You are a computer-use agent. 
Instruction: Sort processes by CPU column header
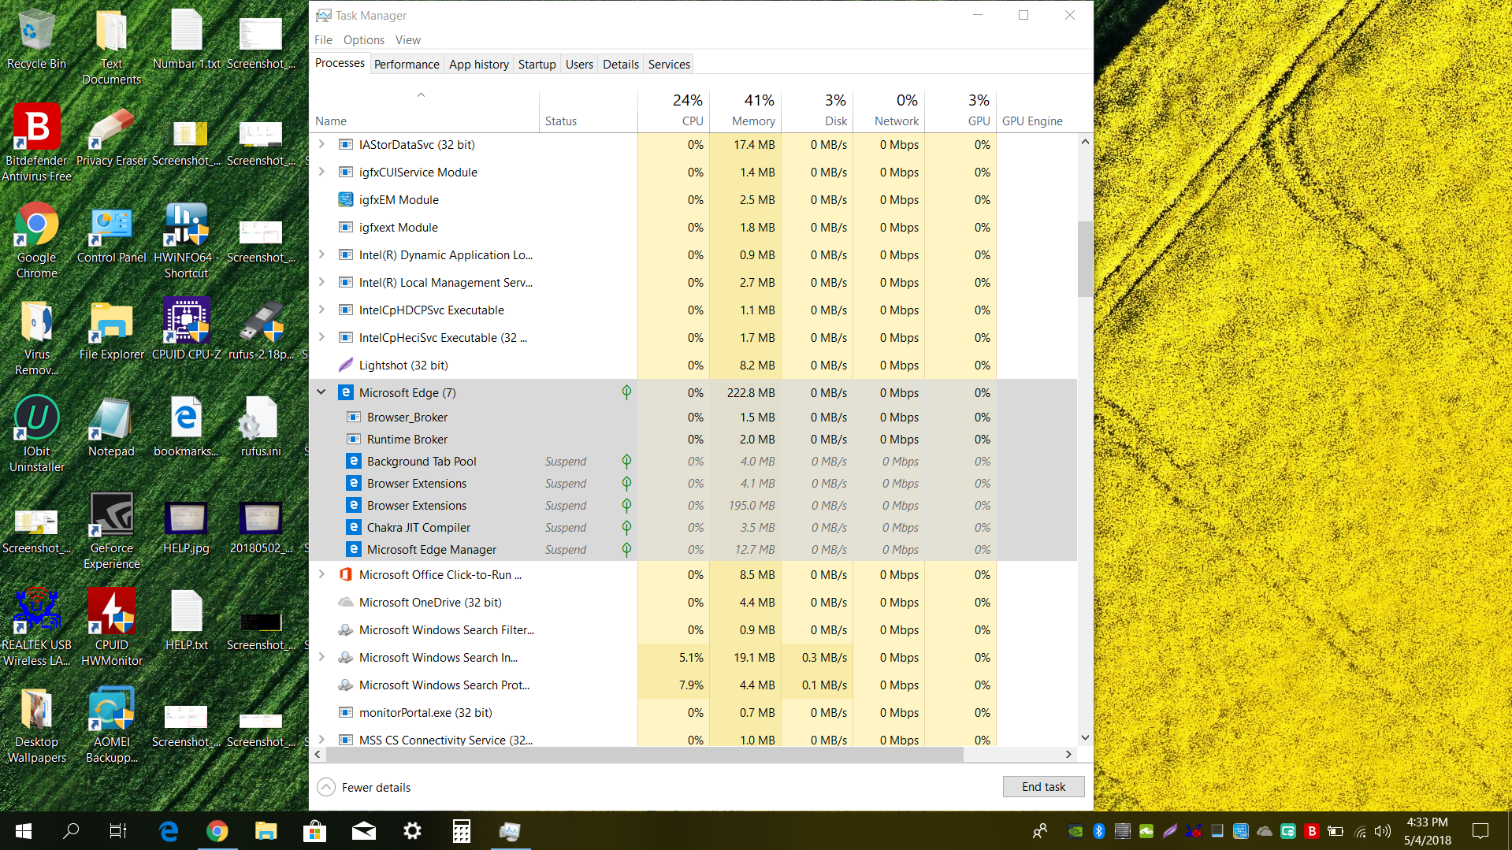pos(692,121)
